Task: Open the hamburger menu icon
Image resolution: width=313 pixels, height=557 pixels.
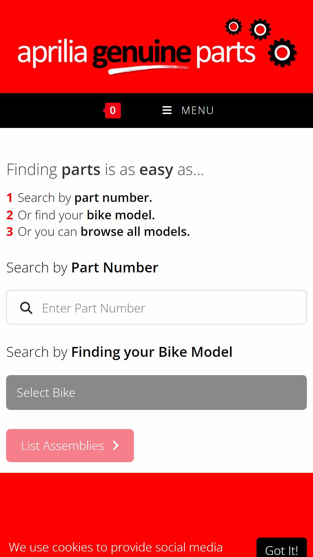Action: coord(167,110)
